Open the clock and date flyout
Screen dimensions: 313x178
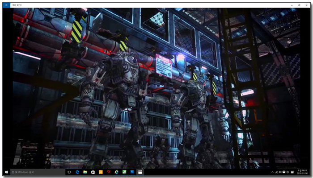coord(302,172)
